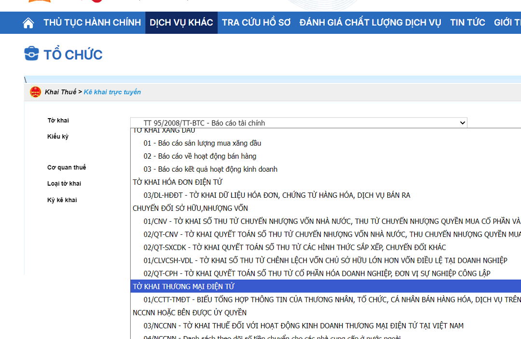Collapse the Tờ khai dropdown arrow
The image size is (521, 339).
point(463,123)
